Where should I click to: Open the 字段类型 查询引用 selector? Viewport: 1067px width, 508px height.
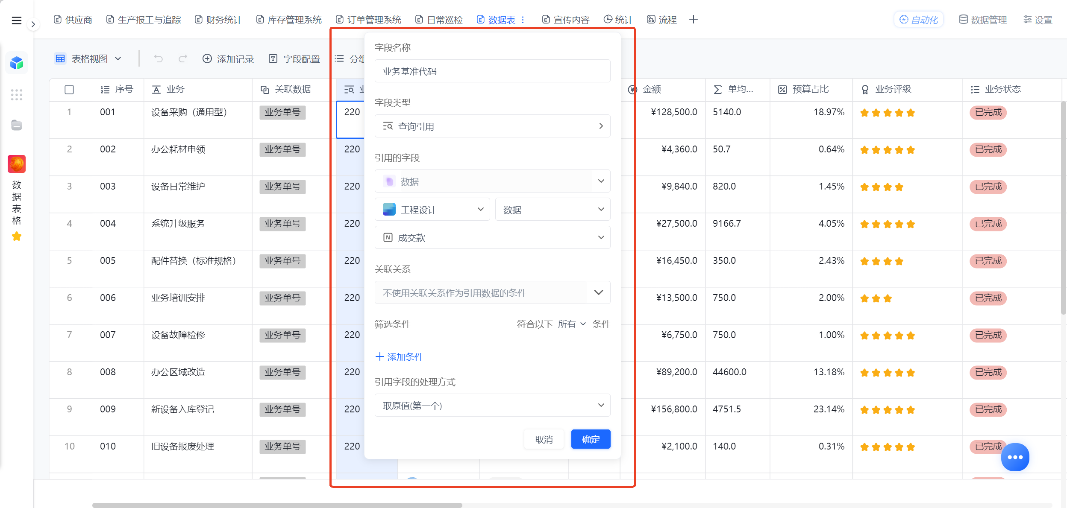(492, 126)
